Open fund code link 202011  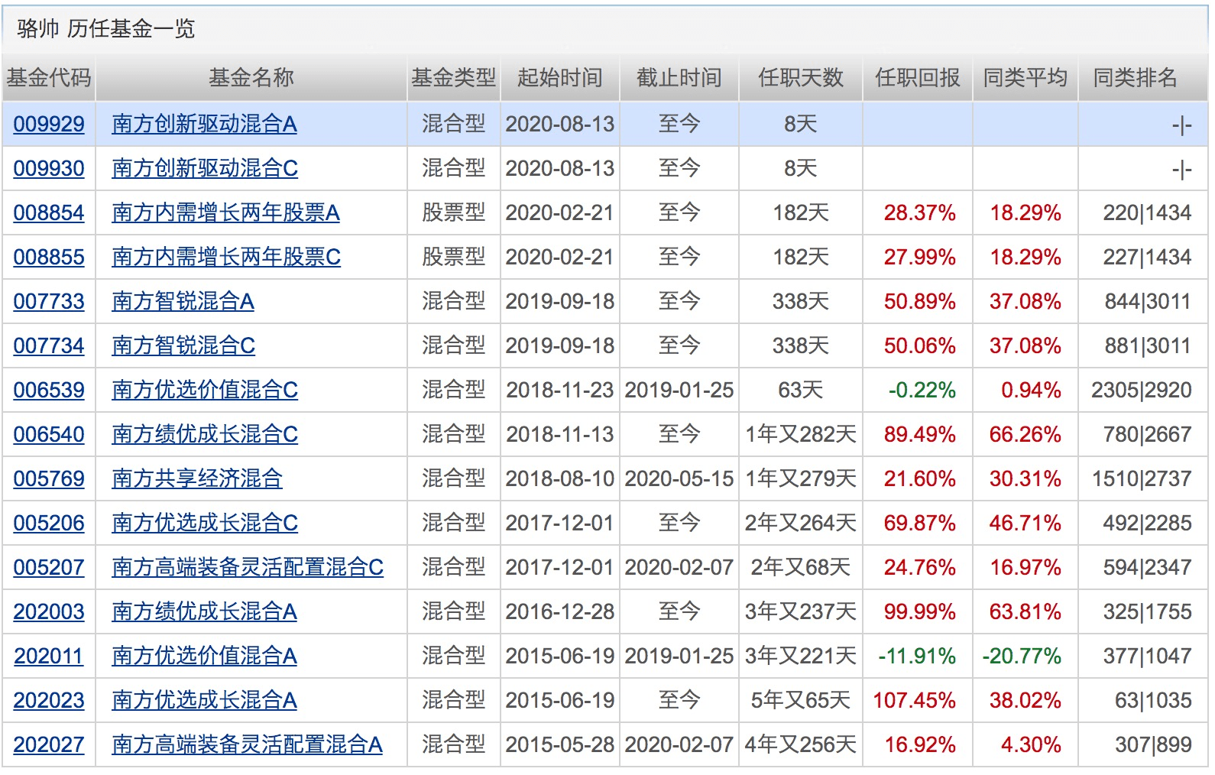tap(49, 656)
